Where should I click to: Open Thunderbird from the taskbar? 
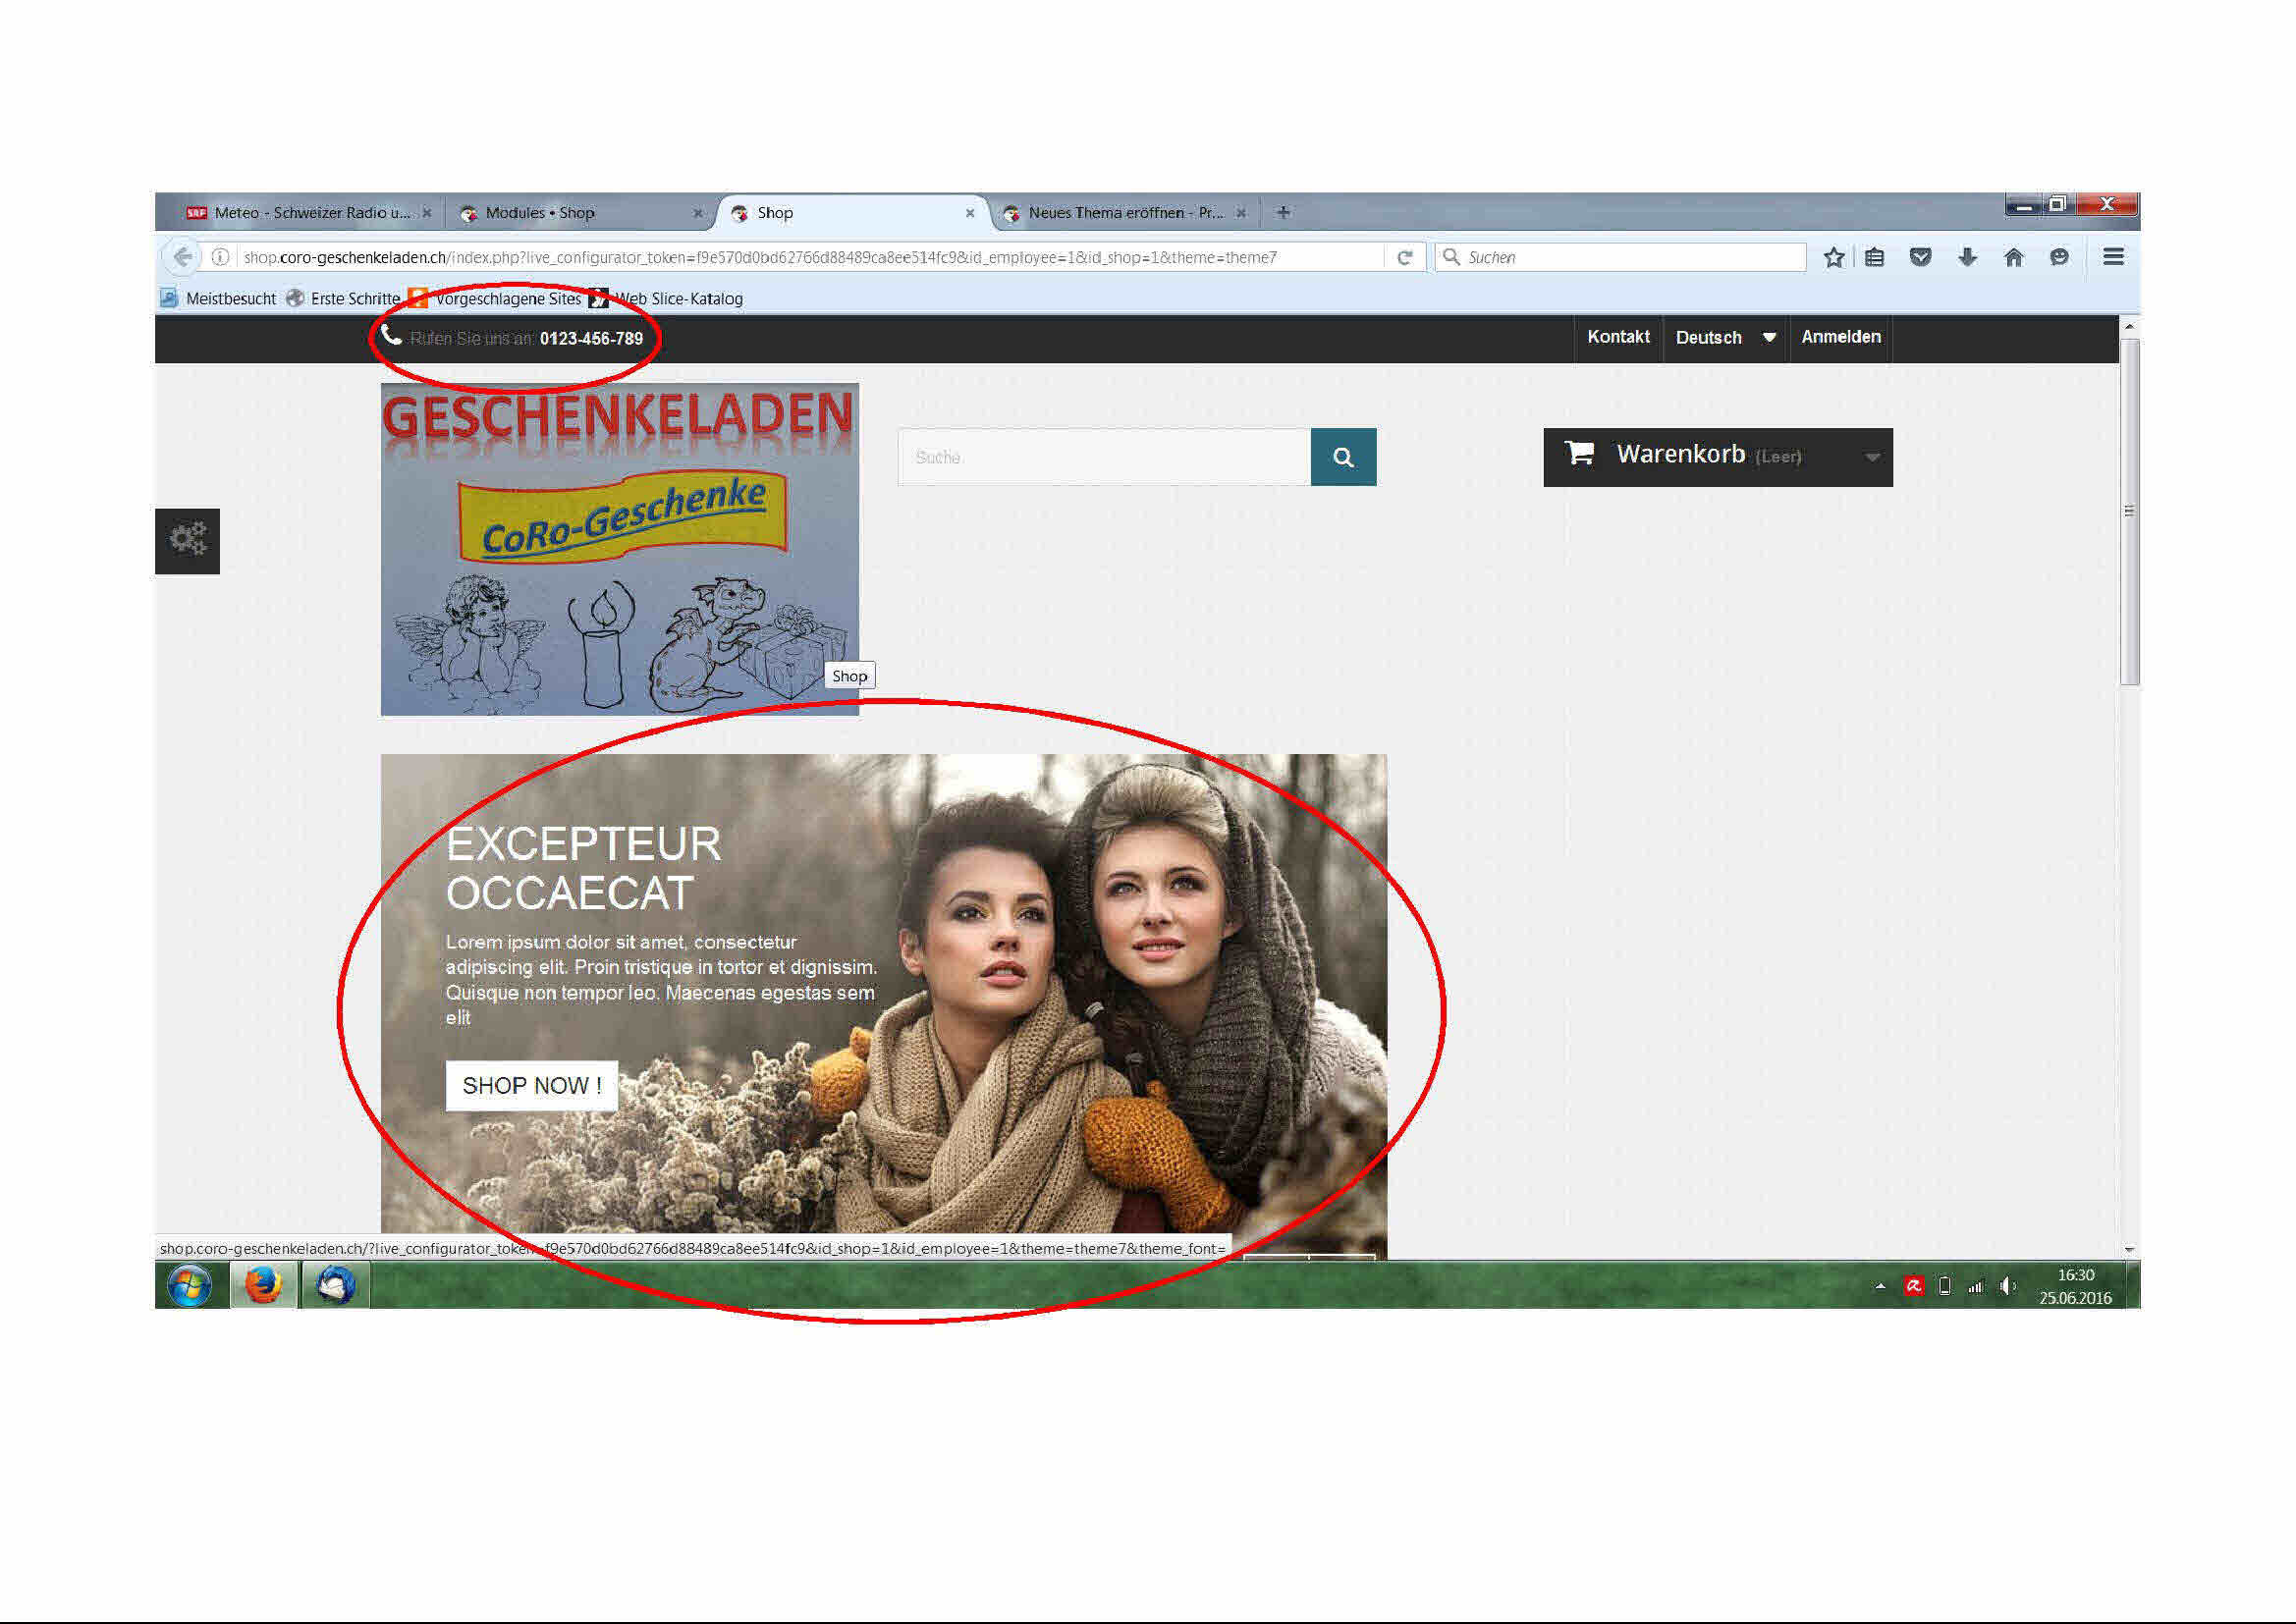coord(335,1285)
